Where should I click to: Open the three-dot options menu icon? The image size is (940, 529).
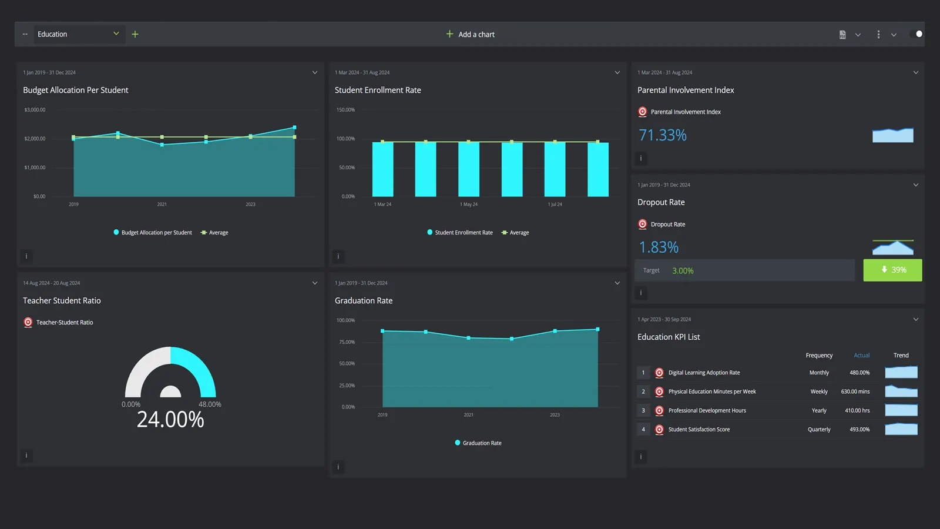tap(878, 34)
